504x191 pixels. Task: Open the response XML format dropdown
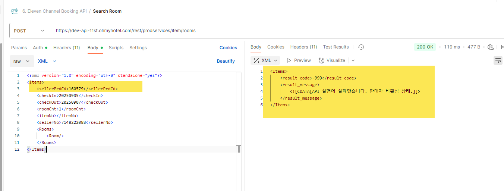(x=266, y=60)
